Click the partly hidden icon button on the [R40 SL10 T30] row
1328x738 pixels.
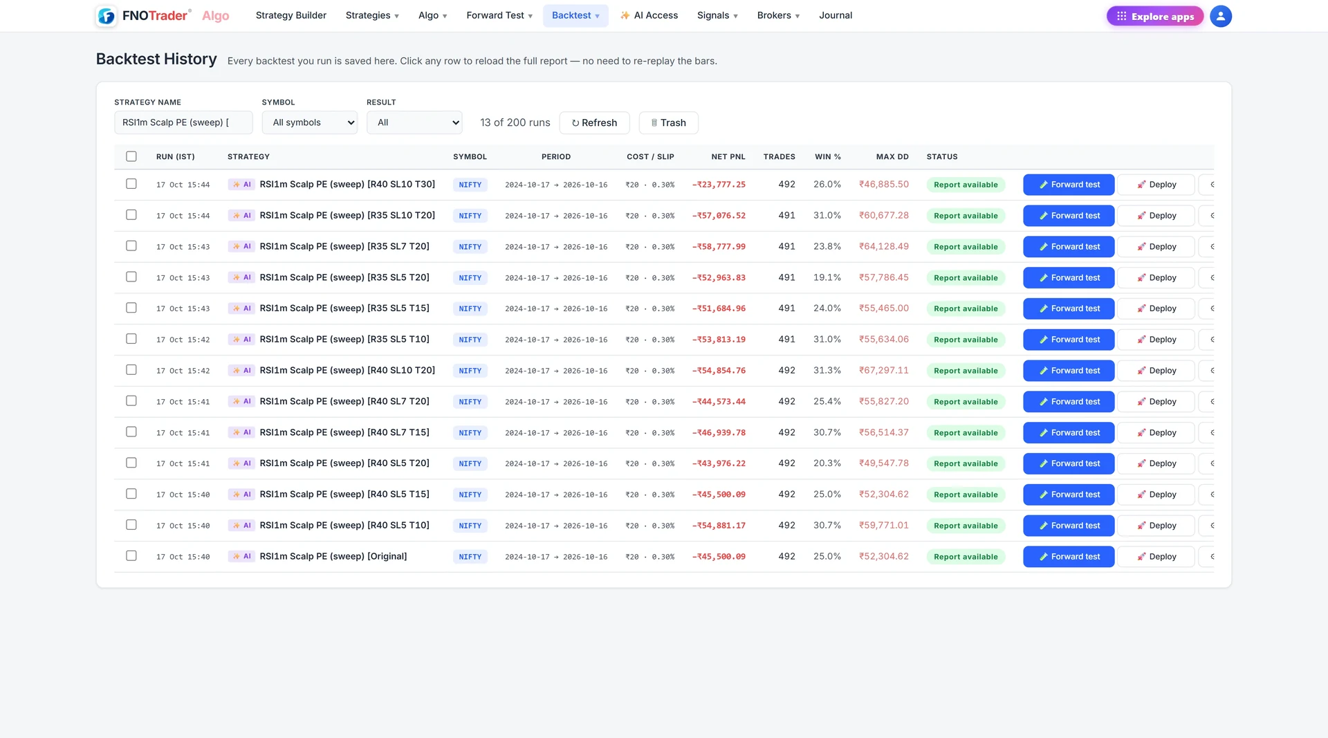click(1207, 185)
